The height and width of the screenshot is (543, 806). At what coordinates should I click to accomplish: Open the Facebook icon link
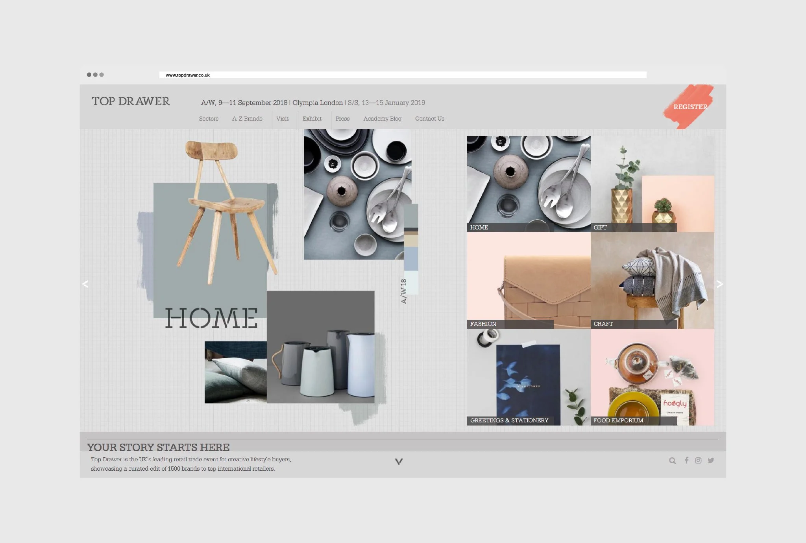click(x=686, y=460)
